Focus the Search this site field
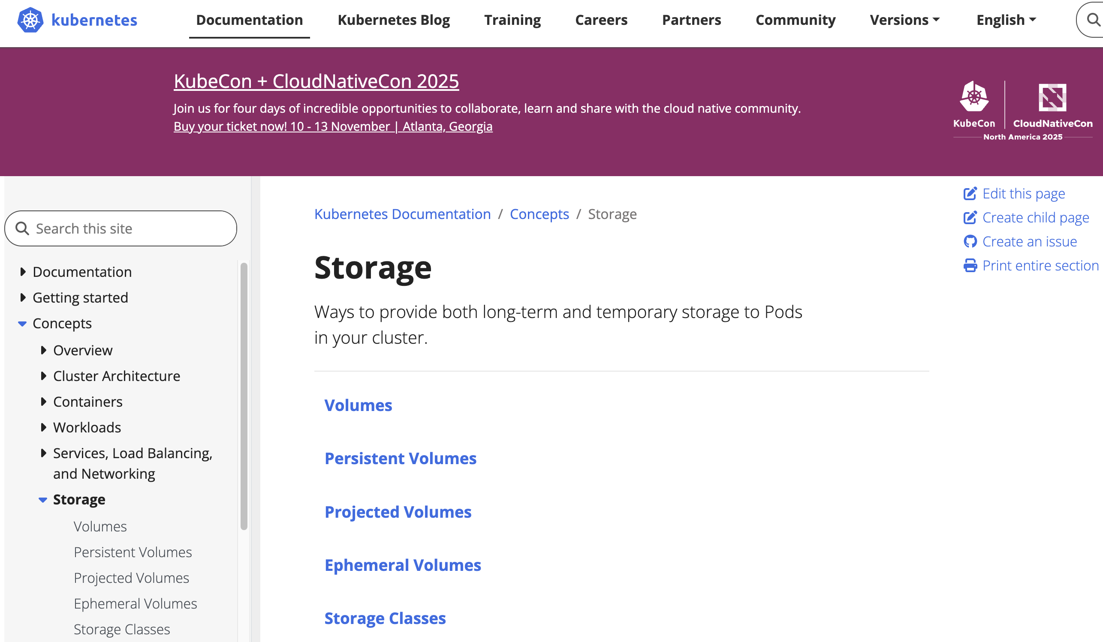The height and width of the screenshot is (642, 1103). [127, 229]
